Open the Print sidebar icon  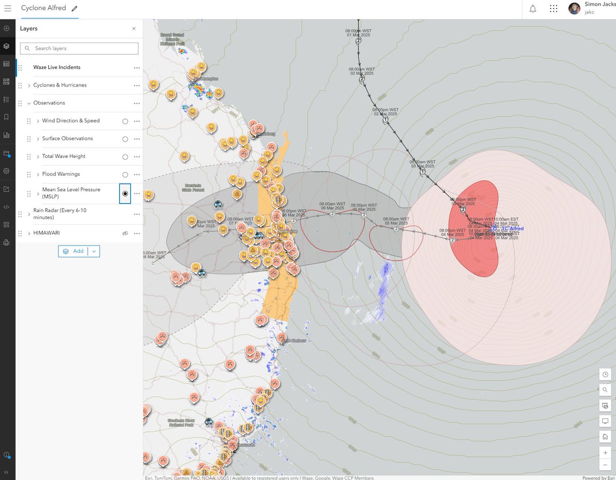coord(7,243)
